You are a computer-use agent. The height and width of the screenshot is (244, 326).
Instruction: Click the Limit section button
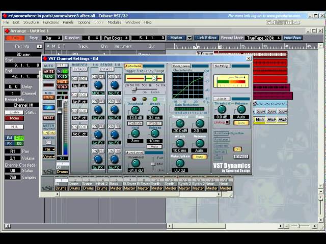pyautogui.click(x=222, y=99)
